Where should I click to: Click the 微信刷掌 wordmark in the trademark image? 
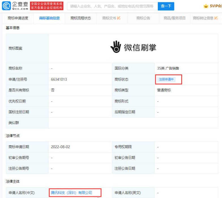coord(140,47)
